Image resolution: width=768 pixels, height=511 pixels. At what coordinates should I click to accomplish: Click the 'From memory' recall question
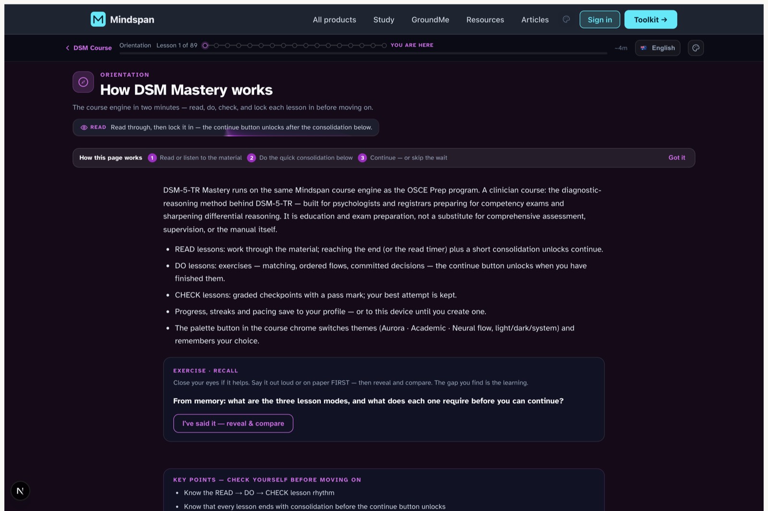coord(368,401)
